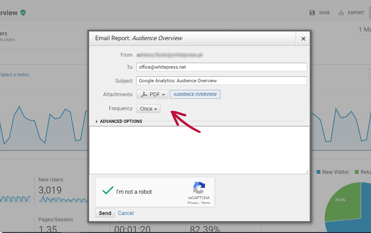Expand Advanced Options section
The image size is (371, 233).
[119, 121]
